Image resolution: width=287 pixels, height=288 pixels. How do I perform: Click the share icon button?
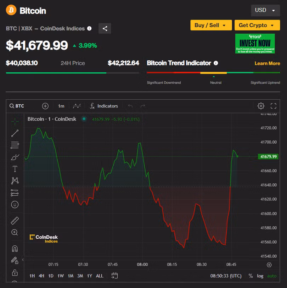coord(105,28)
